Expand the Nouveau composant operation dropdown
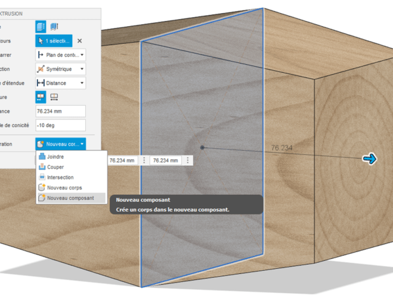393x295 pixels. 61,144
